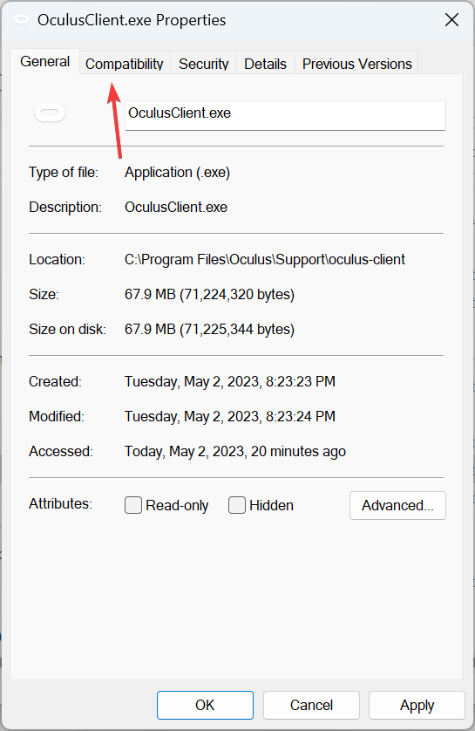Select the Details tab
Viewport: 475px width, 731px height.
(x=265, y=64)
